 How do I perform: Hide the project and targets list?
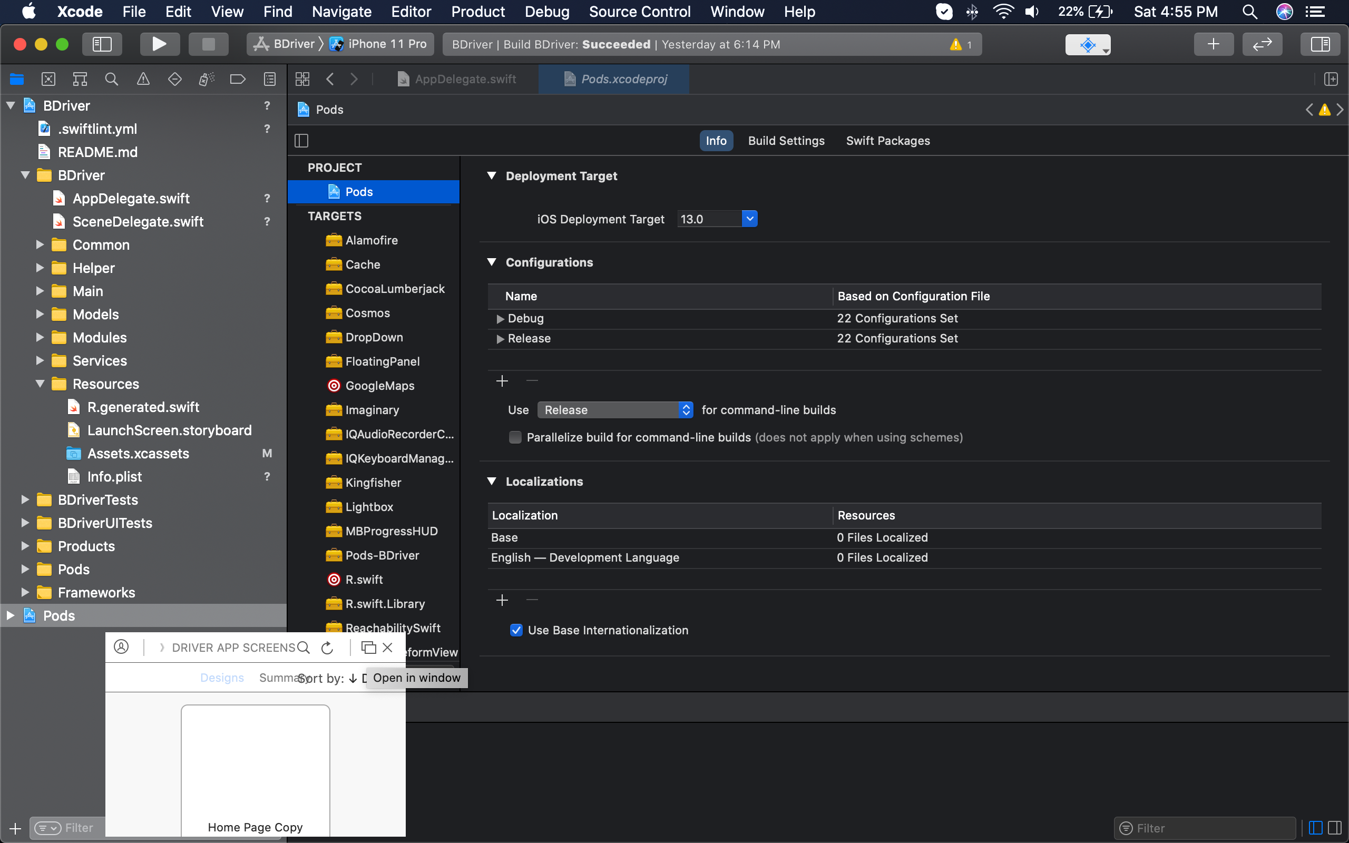pyautogui.click(x=301, y=141)
